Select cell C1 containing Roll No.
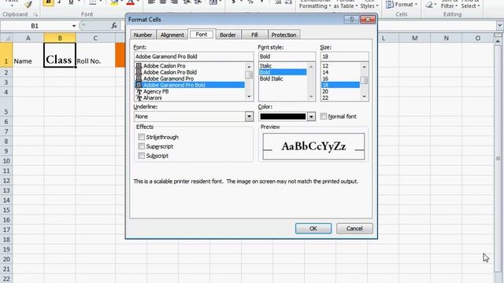 (x=95, y=55)
